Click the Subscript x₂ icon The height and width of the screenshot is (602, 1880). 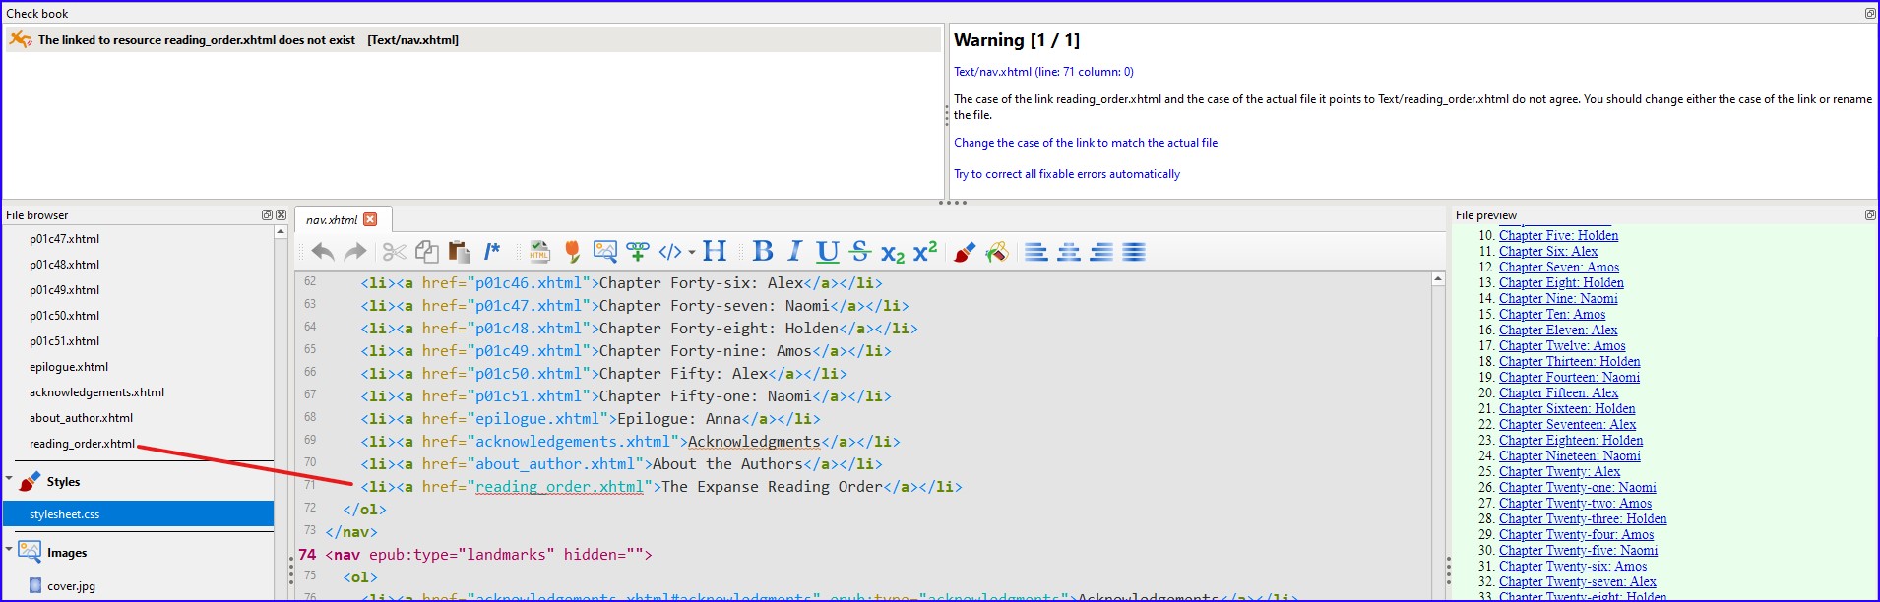click(x=893, y=253)
